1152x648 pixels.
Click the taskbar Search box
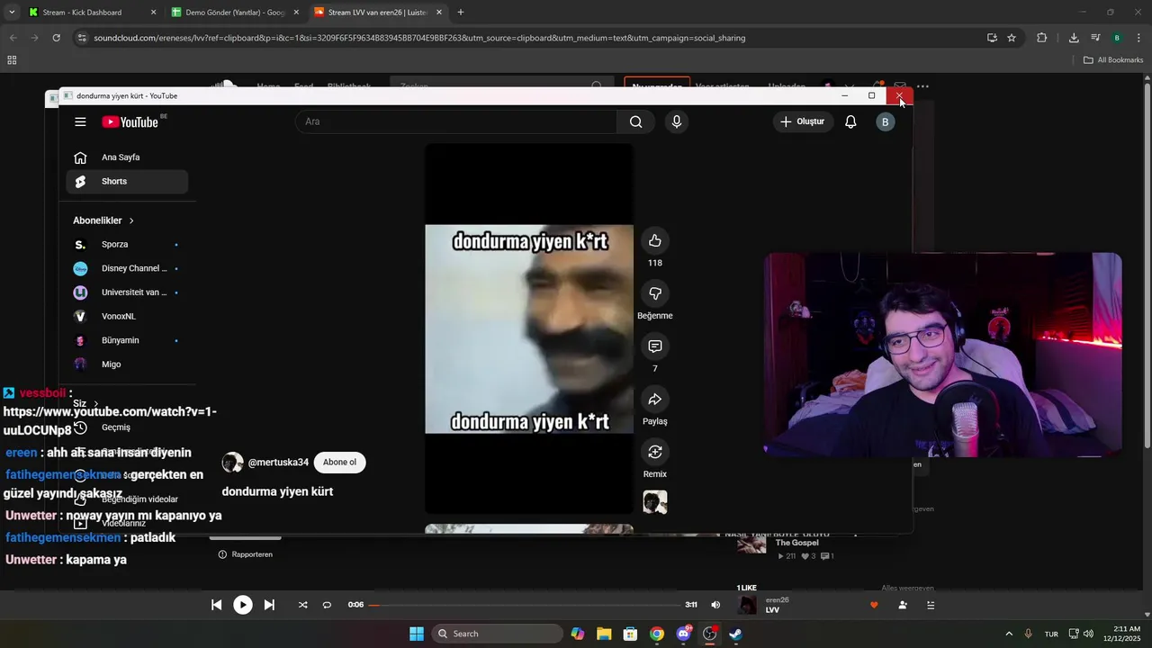[x=498, y=634]
